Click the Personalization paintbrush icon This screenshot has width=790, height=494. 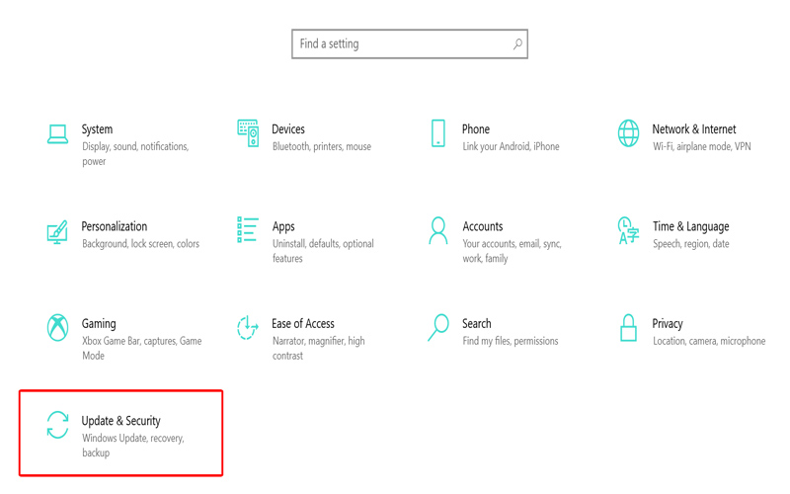pyautogui.click(x=57, y=231)
